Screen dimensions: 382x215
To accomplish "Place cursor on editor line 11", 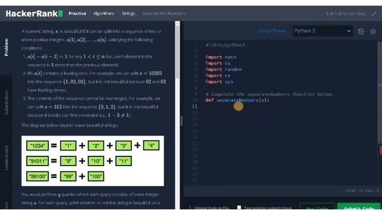I will pyautogui.click(x=288, y=106).
